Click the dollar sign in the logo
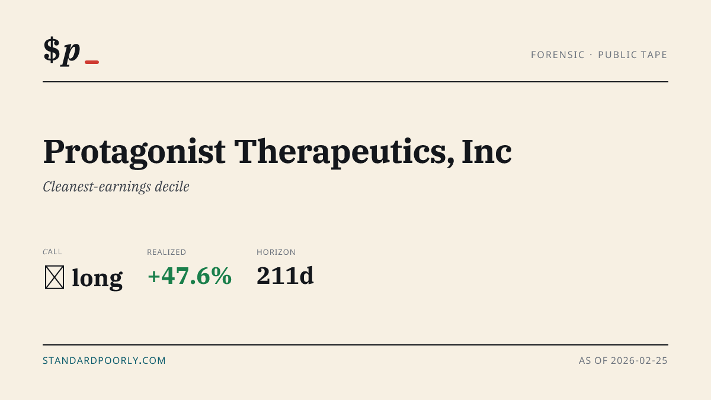 tap(52, 50)
